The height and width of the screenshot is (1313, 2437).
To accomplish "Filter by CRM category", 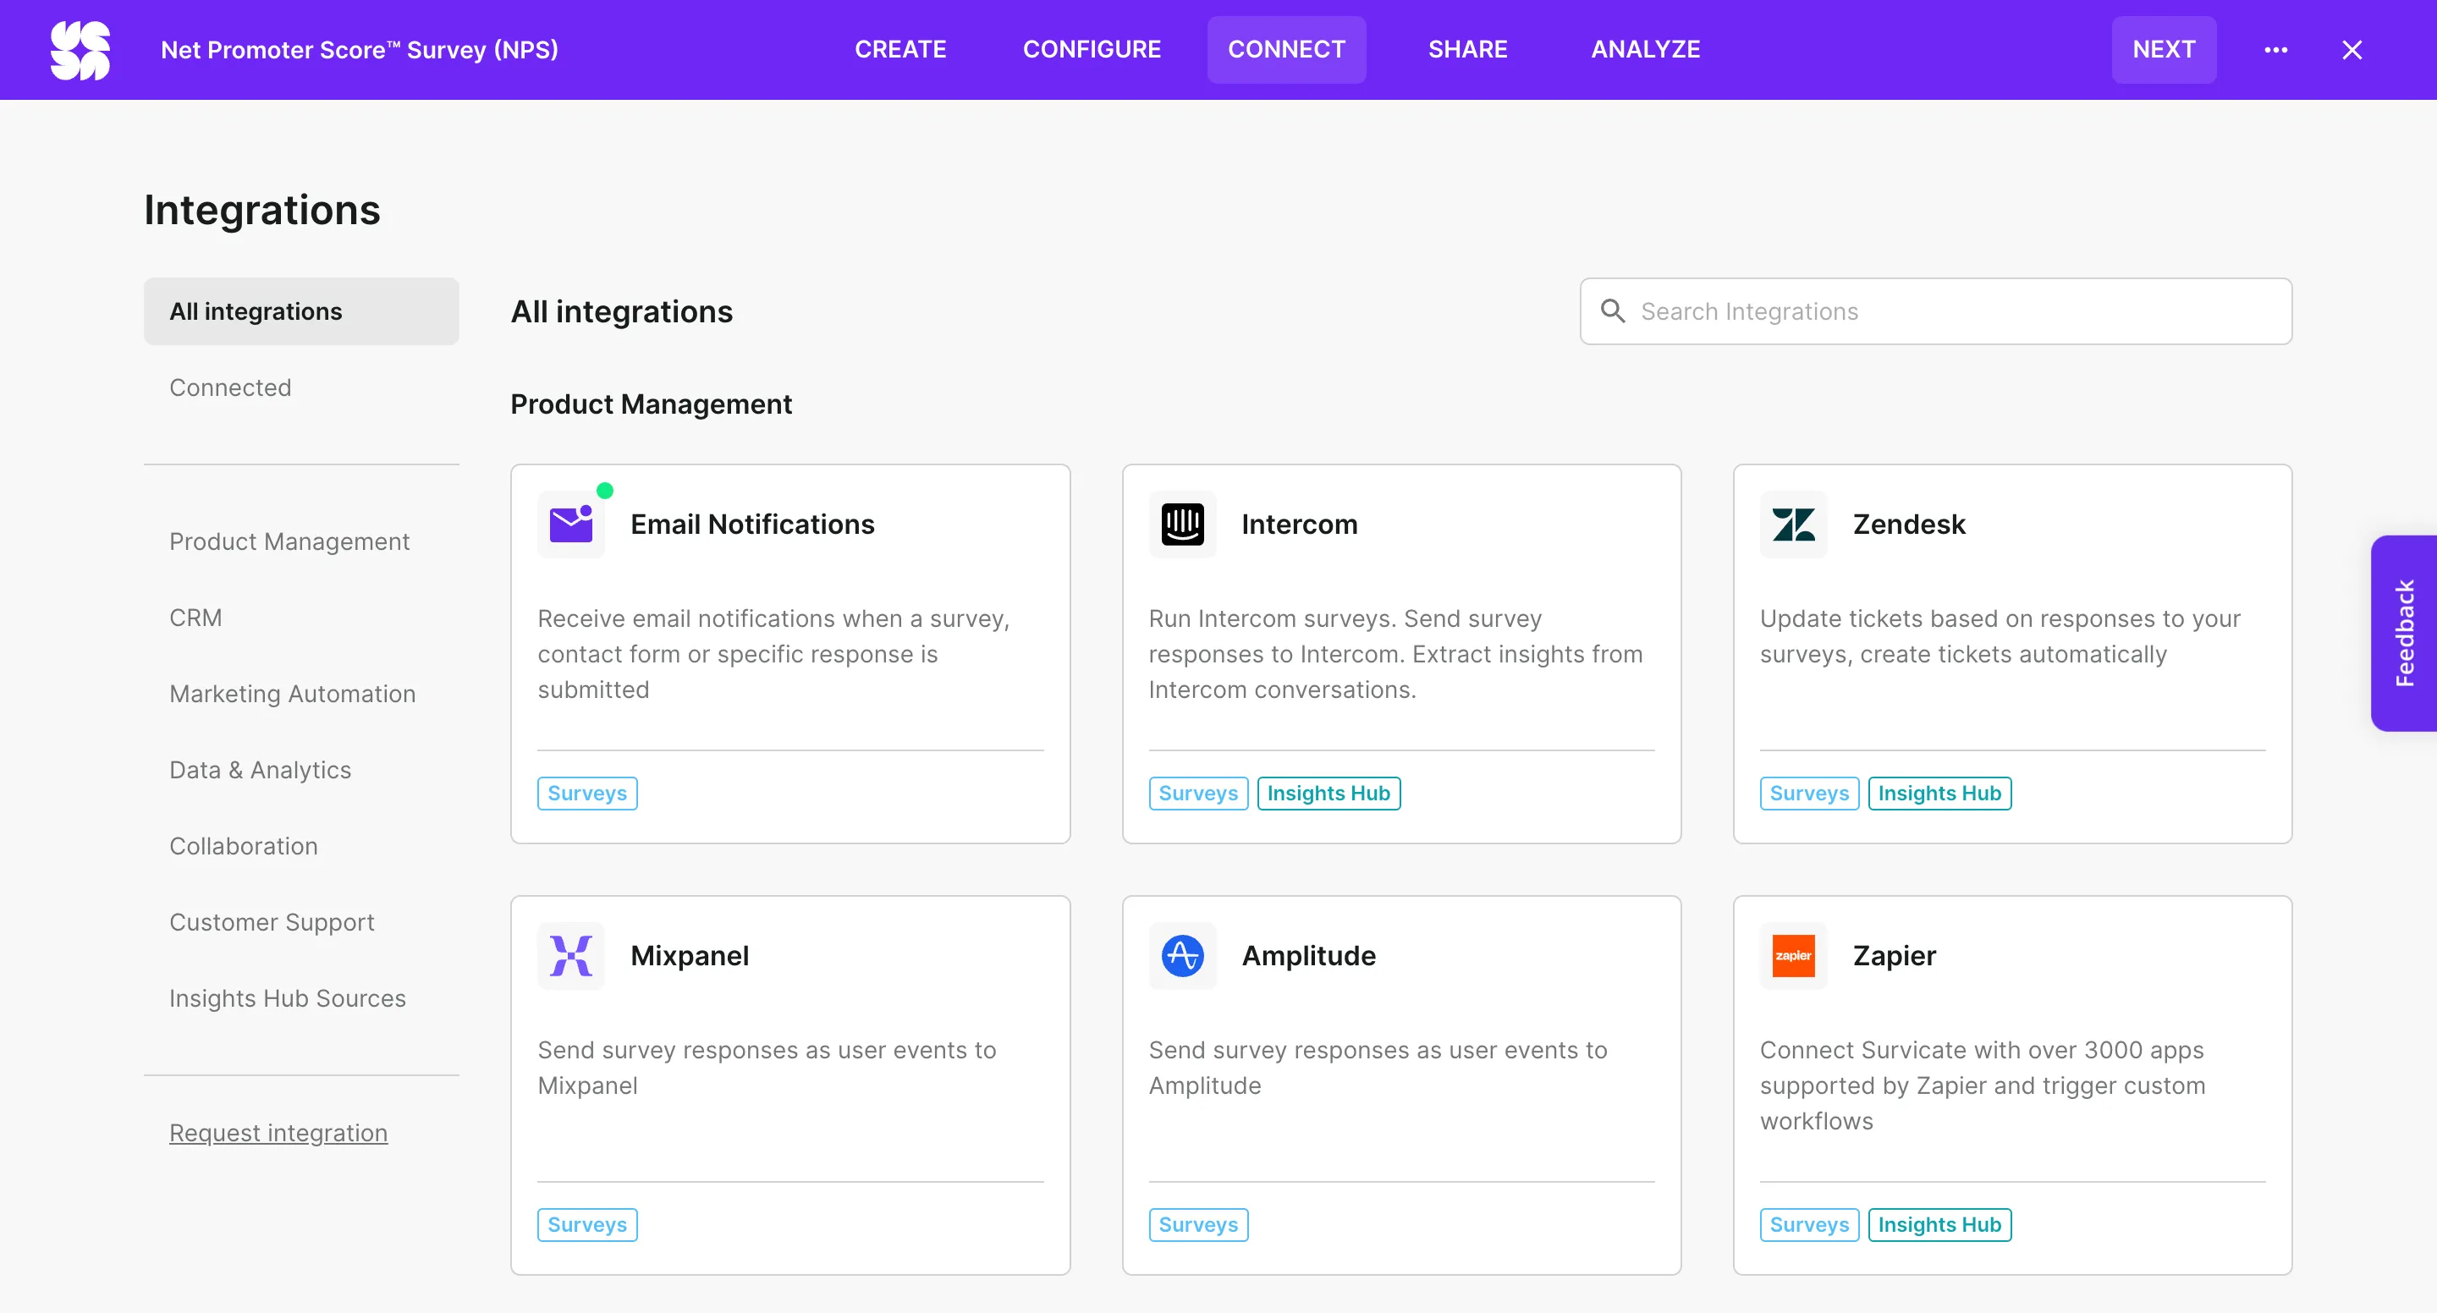I will pyautogui.click(x=195, y=618).
